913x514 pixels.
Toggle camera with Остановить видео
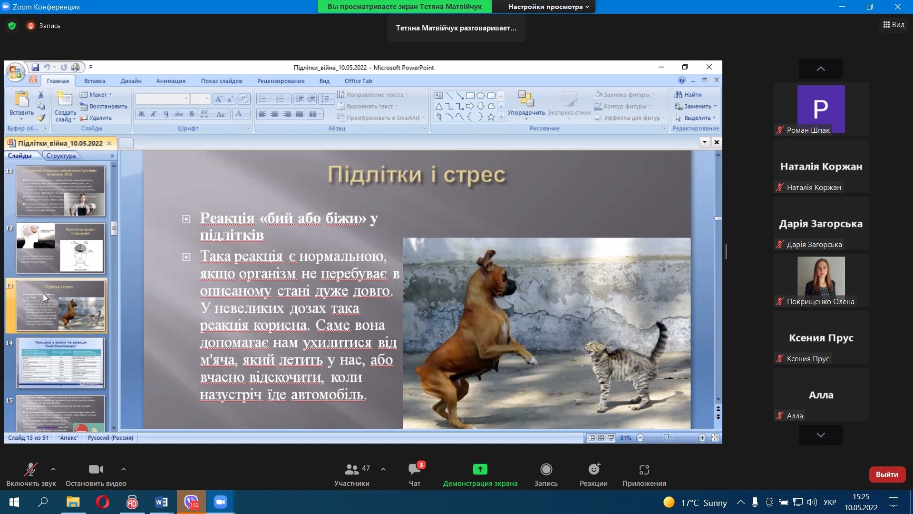[96, 474]
